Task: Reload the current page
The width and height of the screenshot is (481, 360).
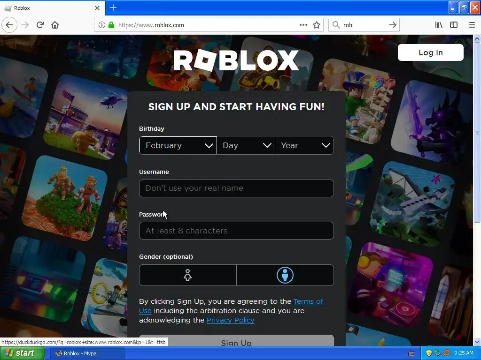Action: (40, 25)
